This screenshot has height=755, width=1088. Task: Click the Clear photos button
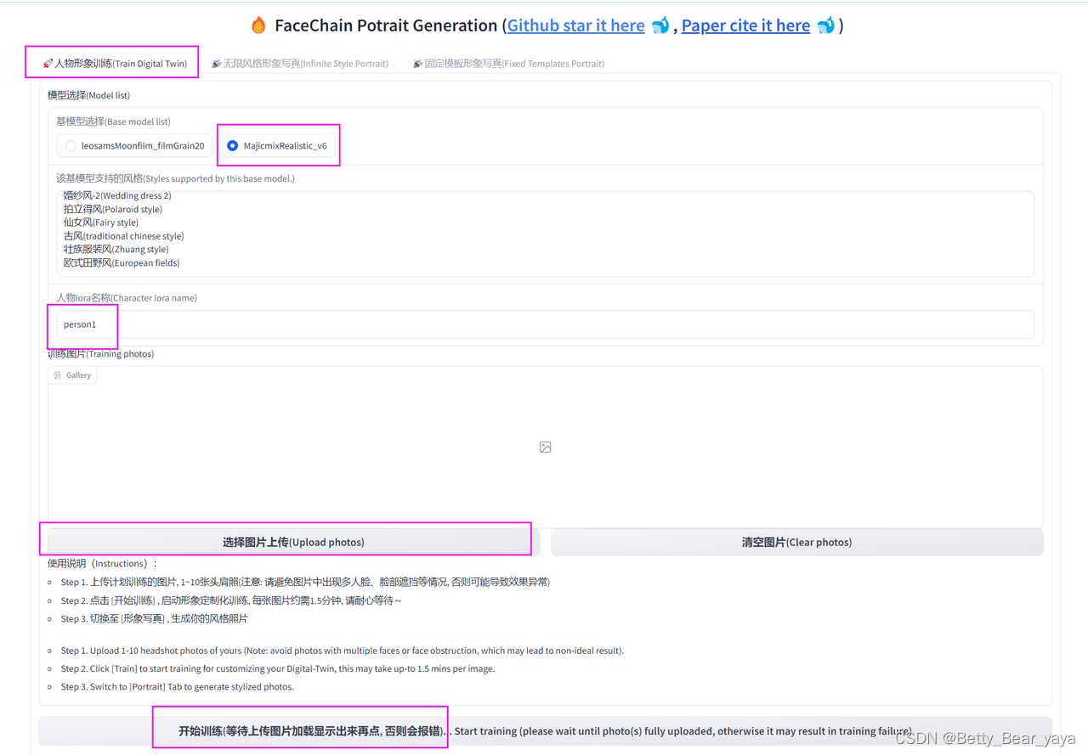[x=796, y=541]
